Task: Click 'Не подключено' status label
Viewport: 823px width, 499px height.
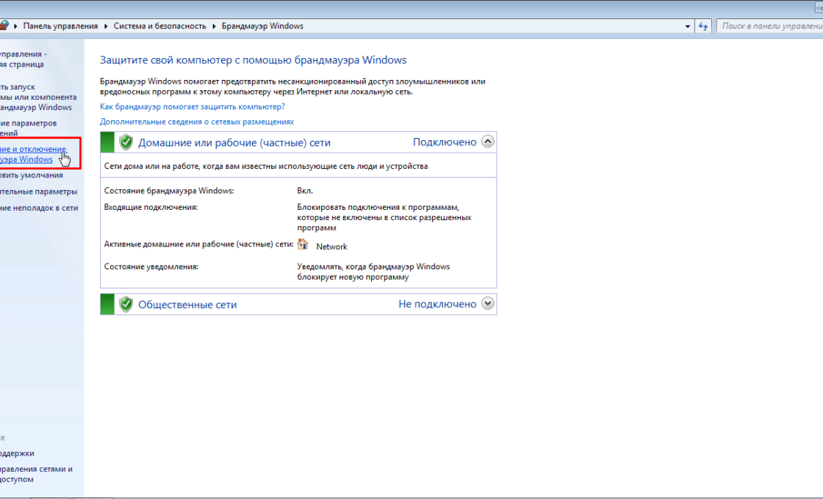Action: 437,304
